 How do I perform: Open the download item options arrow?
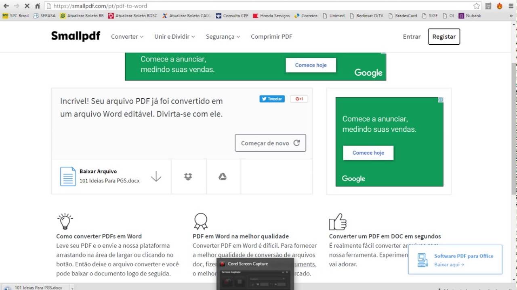(72, 288)
